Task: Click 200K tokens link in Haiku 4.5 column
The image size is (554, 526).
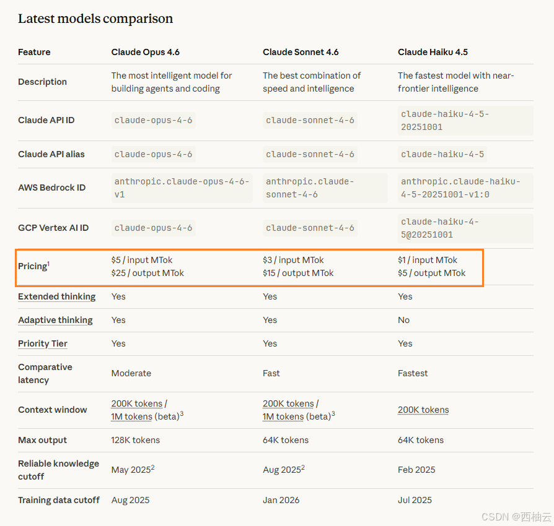Action: point(423,410)
